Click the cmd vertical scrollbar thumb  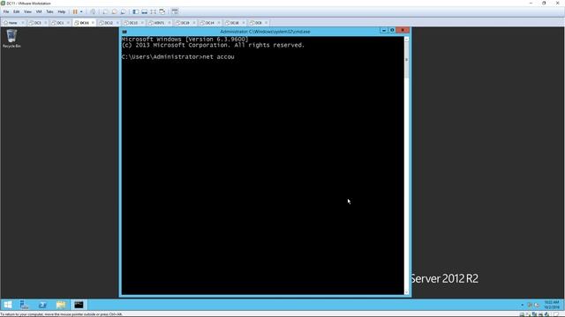[407, 60]
